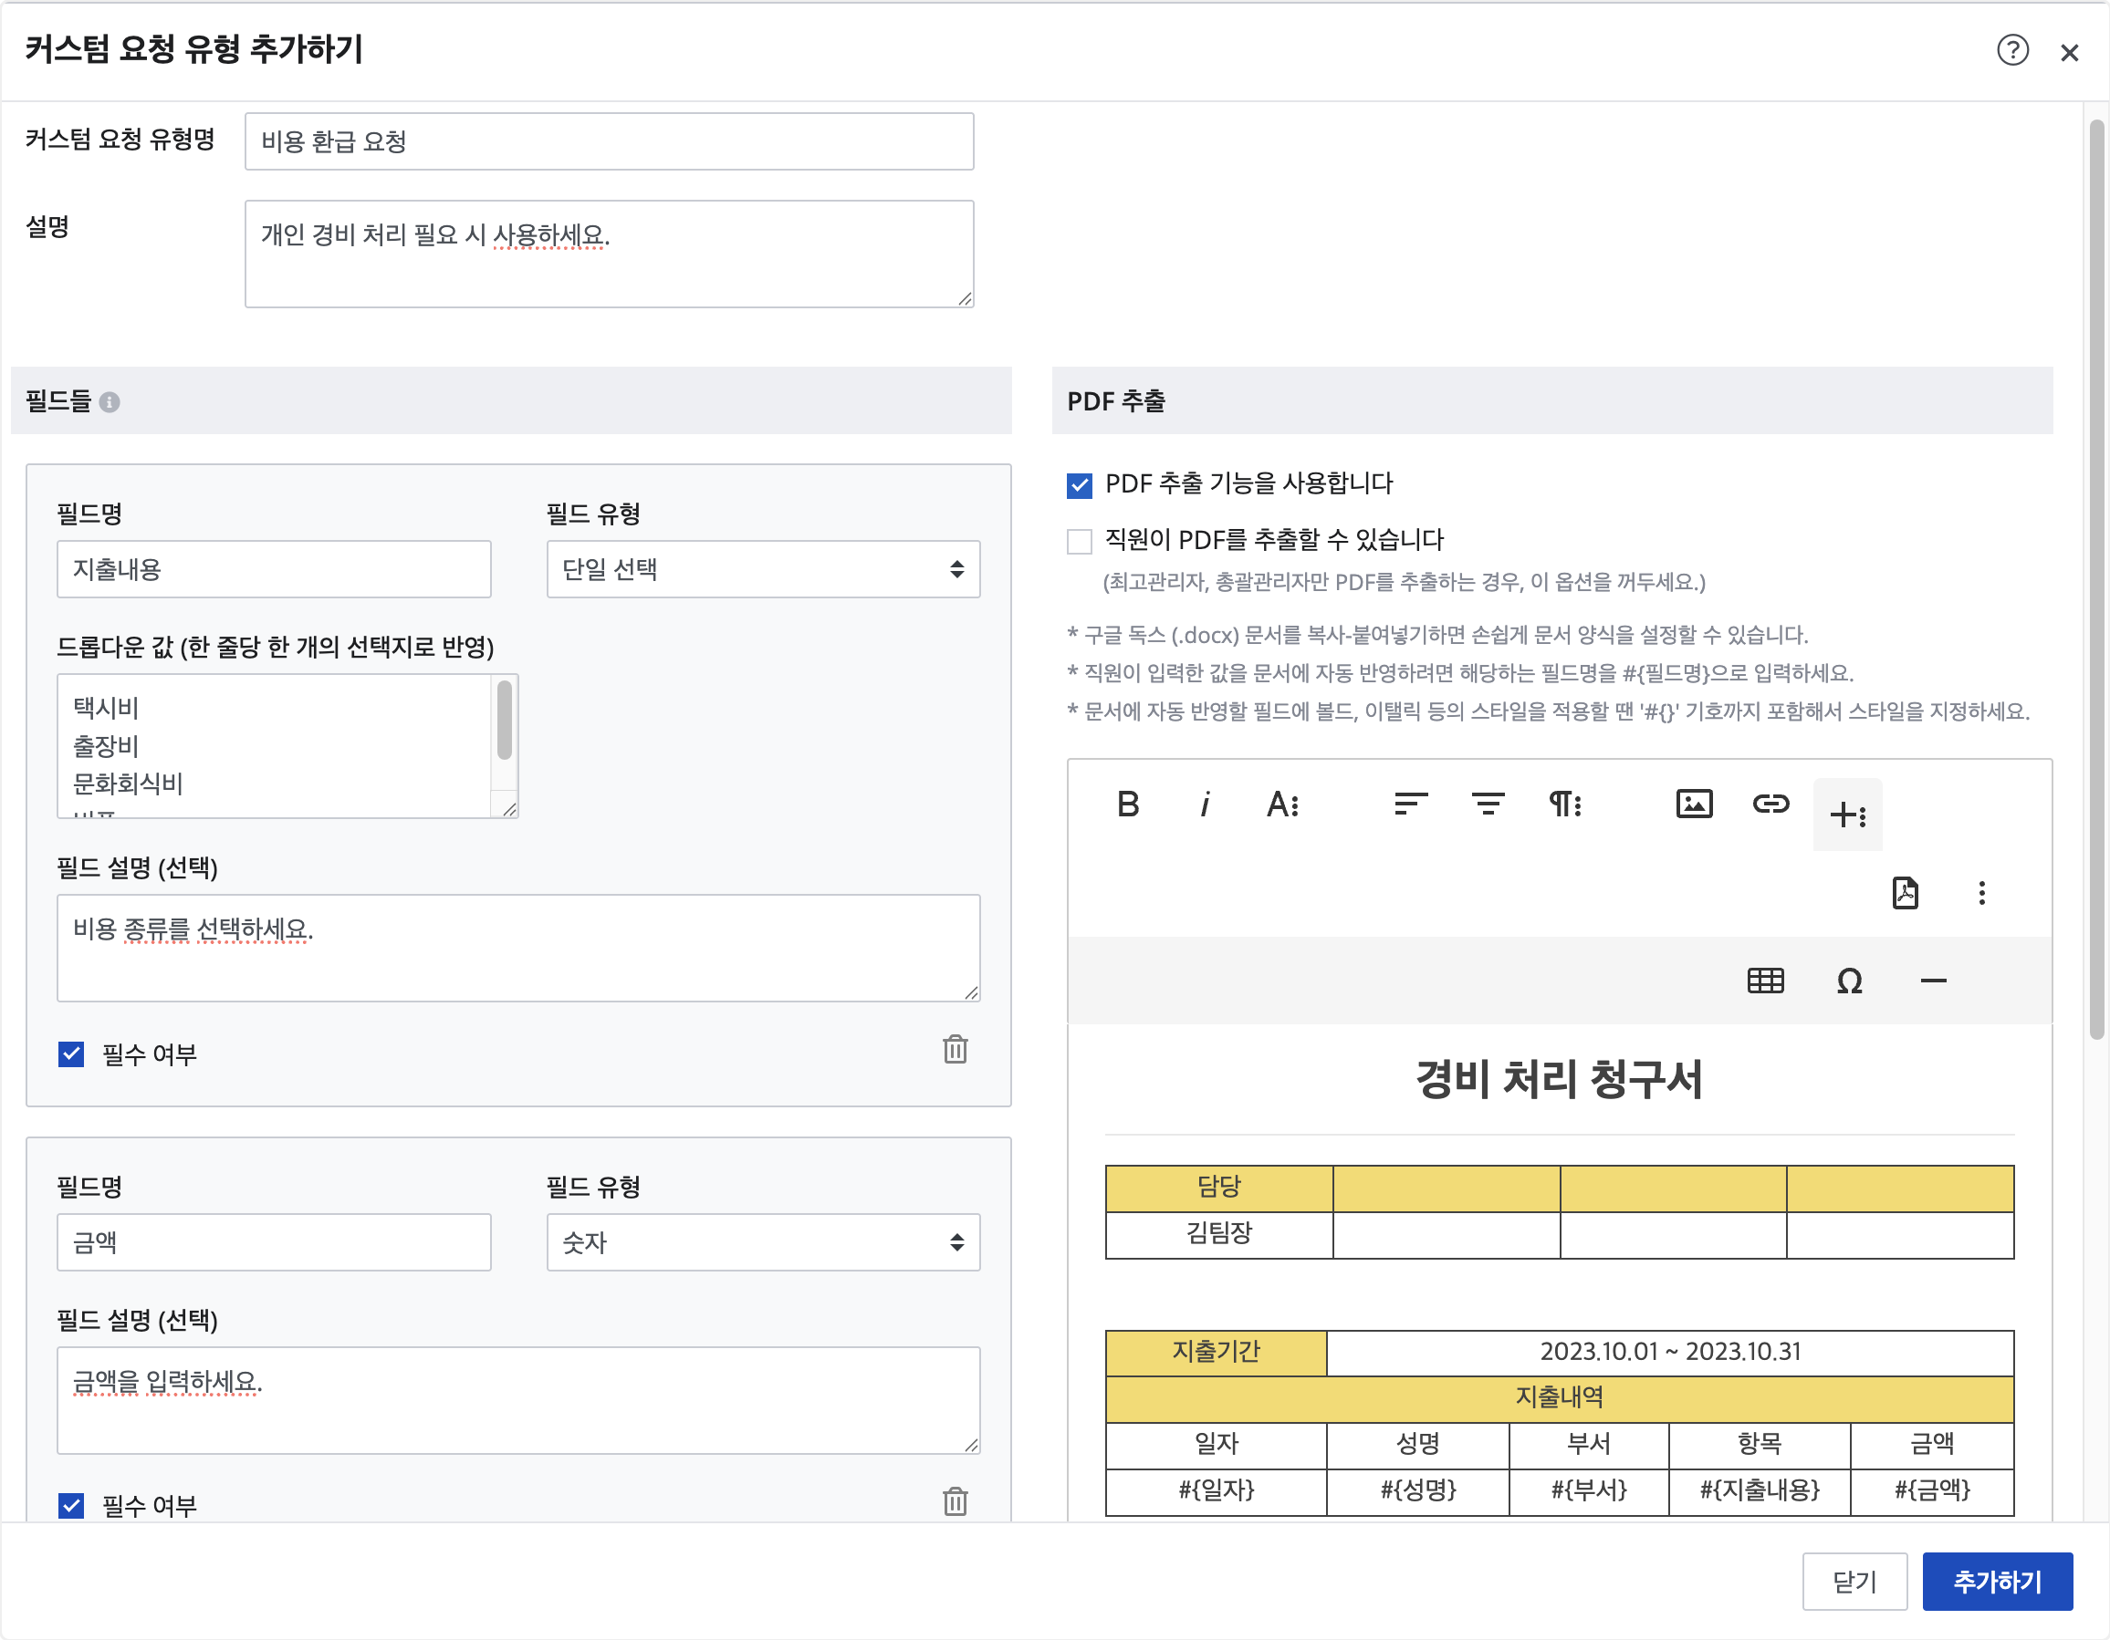Open the font size tool
The image size is (2110, 1640).
(1282, 804)
